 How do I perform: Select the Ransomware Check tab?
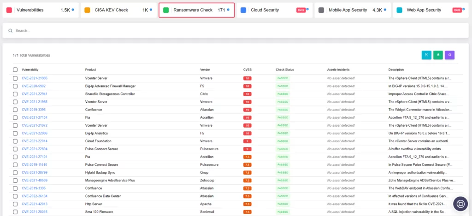click(x=196, y=10)
